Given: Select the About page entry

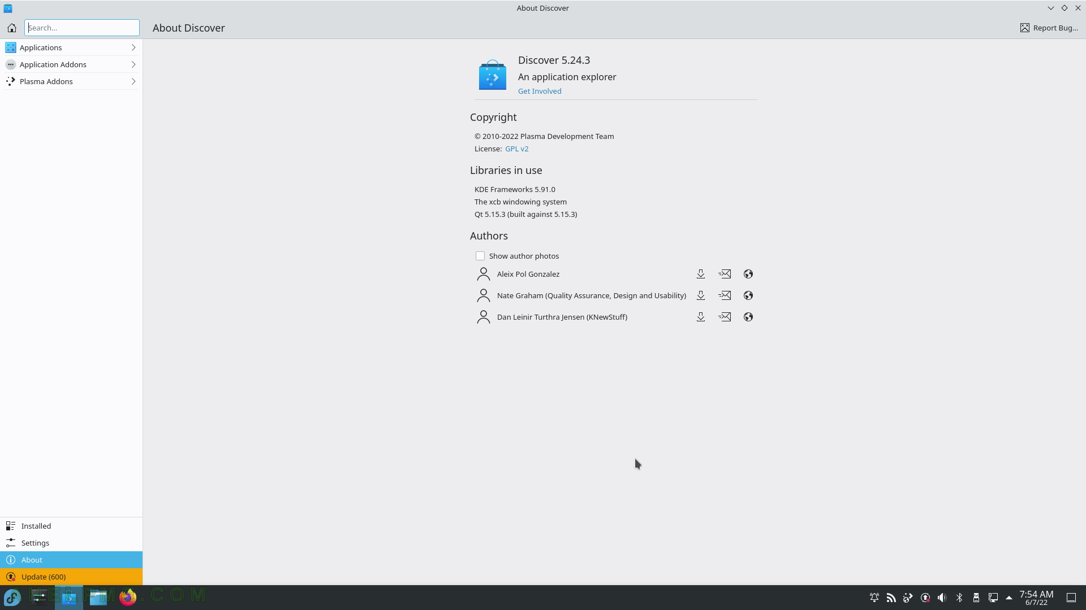Looking at the screenshot, I should [x=71, y=560].
